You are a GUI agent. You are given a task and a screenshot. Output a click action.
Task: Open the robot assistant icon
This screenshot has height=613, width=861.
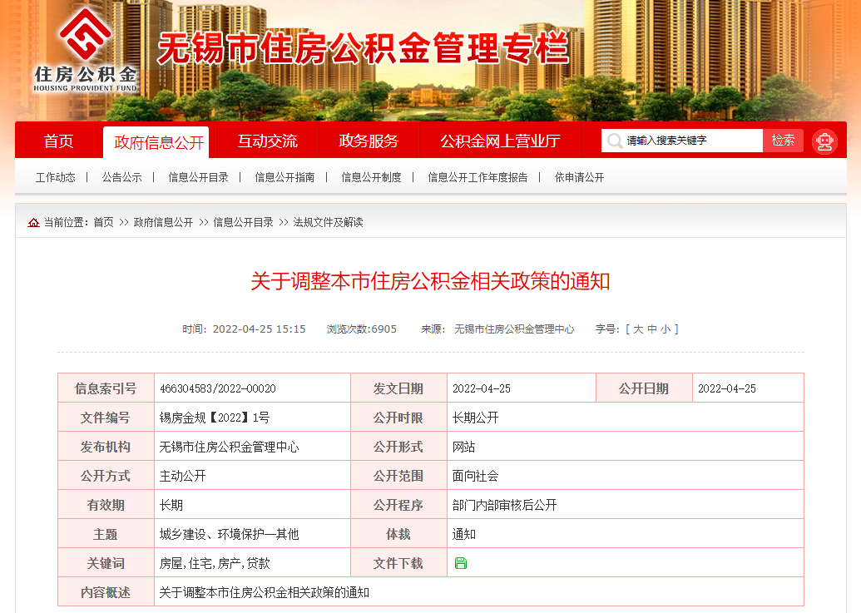(824, 141)
